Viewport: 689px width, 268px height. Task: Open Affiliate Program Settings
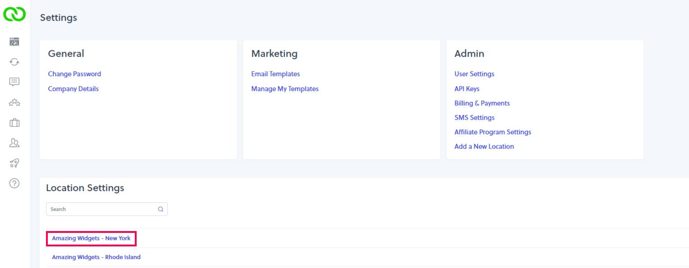(493, 132)
